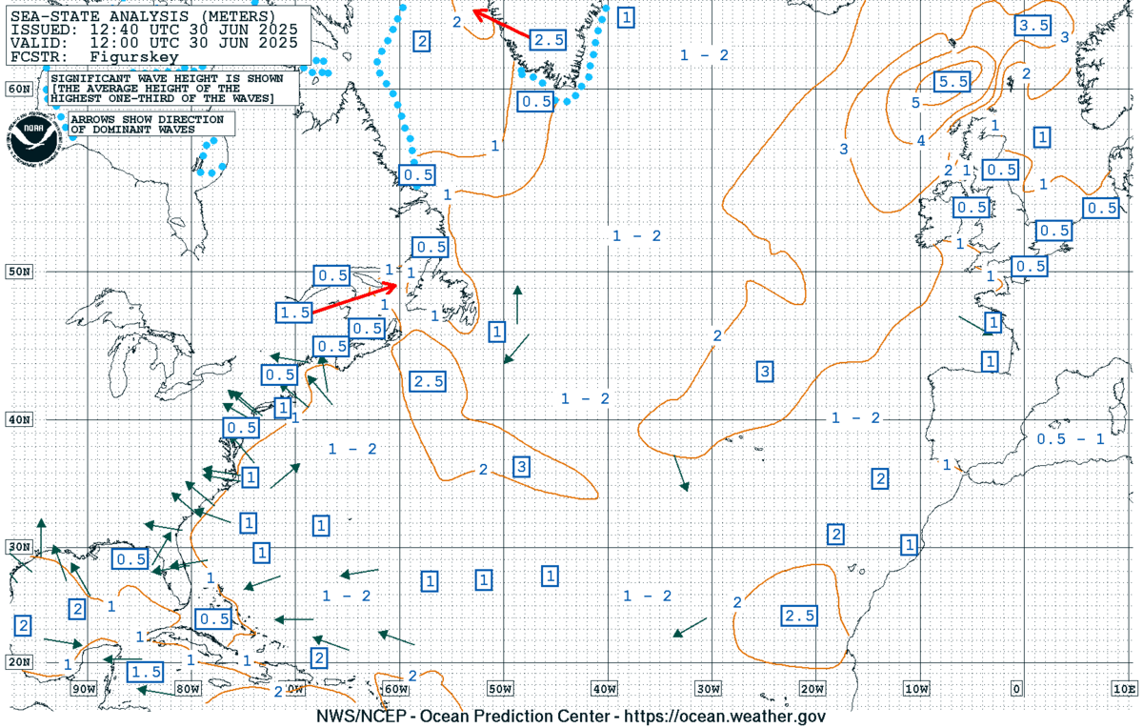Click the boxed 3.5 wave height value
Viewport: 1143px width, 728px height.
click(1033, 26)
